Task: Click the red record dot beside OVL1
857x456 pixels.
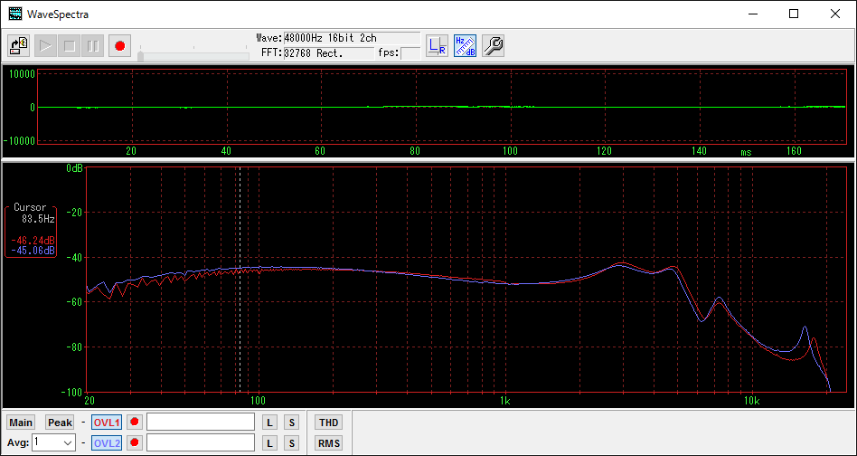Action: pyautogui.click(x=135, y=423)
